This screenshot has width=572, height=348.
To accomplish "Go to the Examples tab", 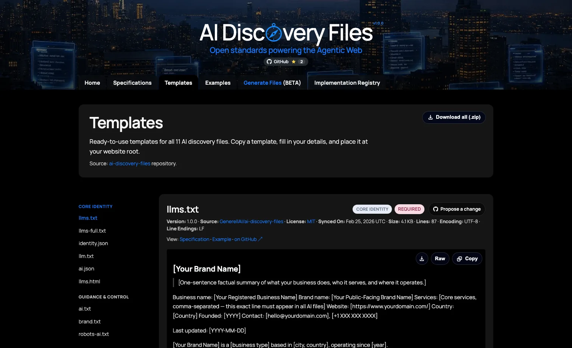I will pyautogui.click(x=218, y=83).
